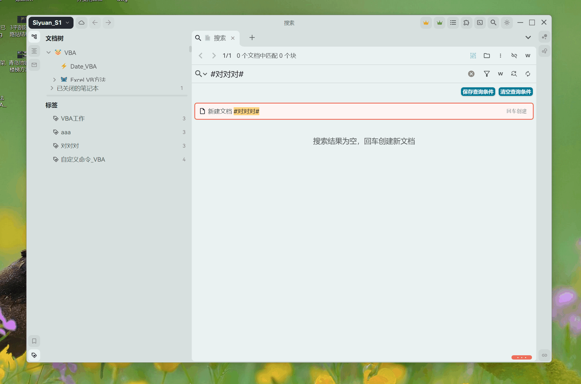Select the 搜索 tab

pos(219,38)
